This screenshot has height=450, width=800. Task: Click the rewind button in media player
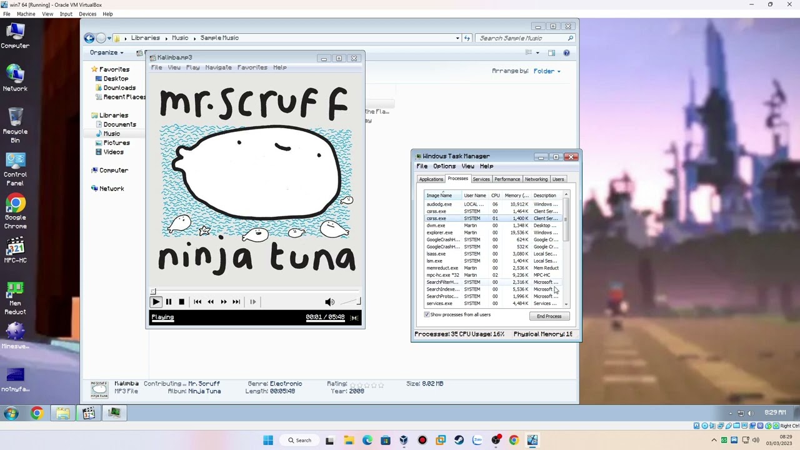pyautogui.click(x=211, y=302)
